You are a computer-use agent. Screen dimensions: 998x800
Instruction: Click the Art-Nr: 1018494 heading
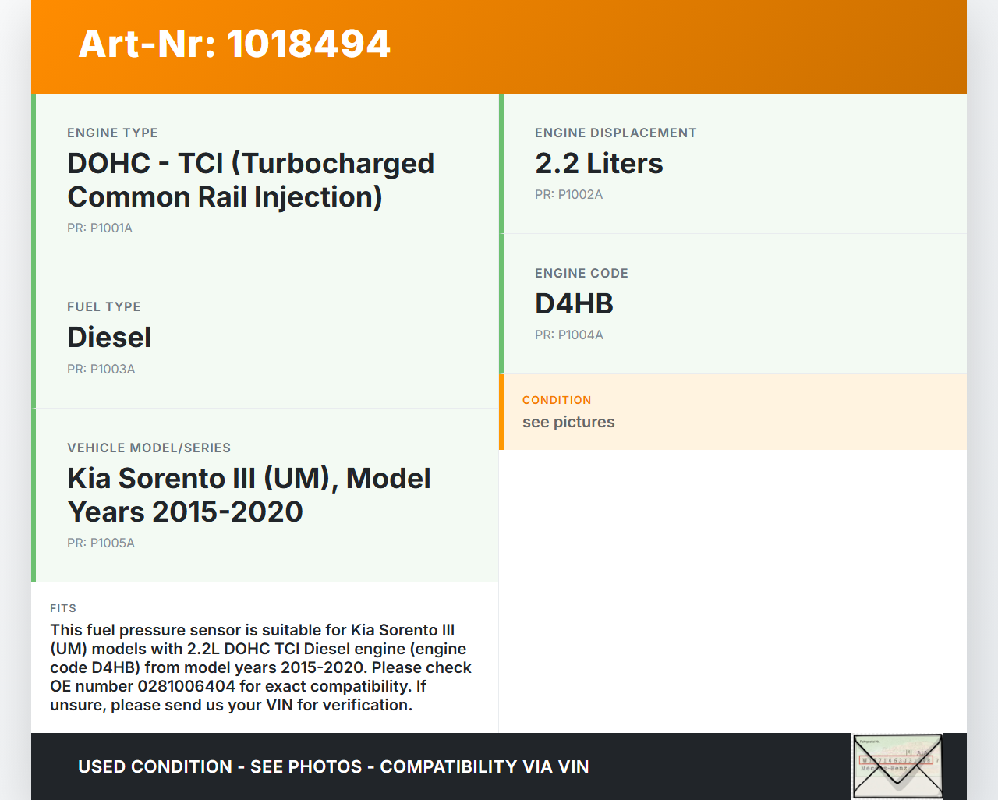pos(234,44)
